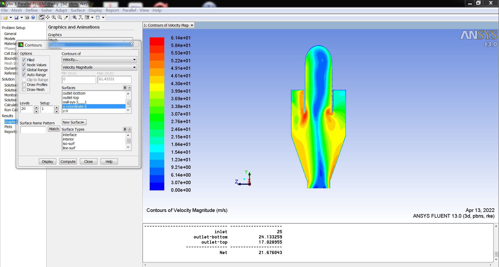
Task: Expand the New Surface dropdown
Action: pyautogui.click(x=74, y=122)
